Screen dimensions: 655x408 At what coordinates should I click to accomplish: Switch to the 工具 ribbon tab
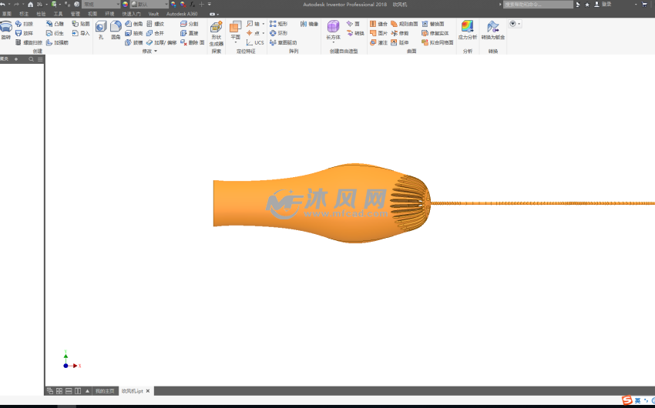[x=59, y=14]
